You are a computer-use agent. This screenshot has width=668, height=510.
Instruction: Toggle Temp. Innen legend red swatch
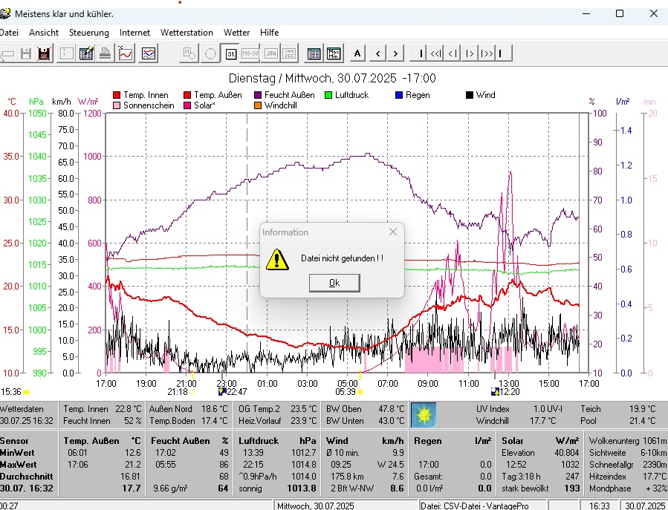(117, 95)
